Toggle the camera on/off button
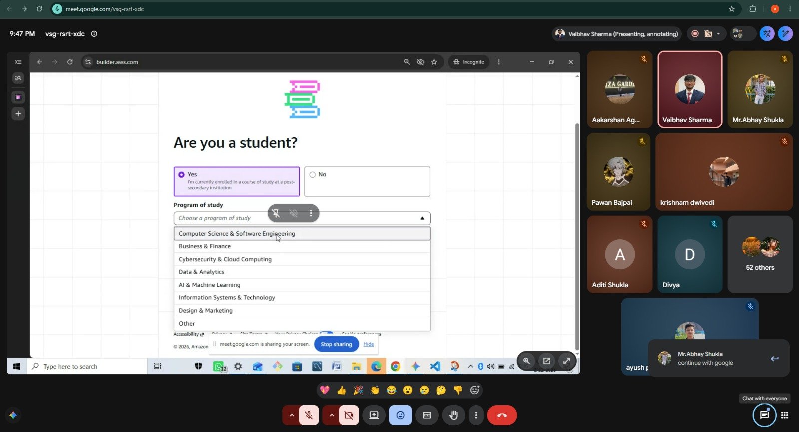Screen dimensions: 799x432 [x=349, y=415]
